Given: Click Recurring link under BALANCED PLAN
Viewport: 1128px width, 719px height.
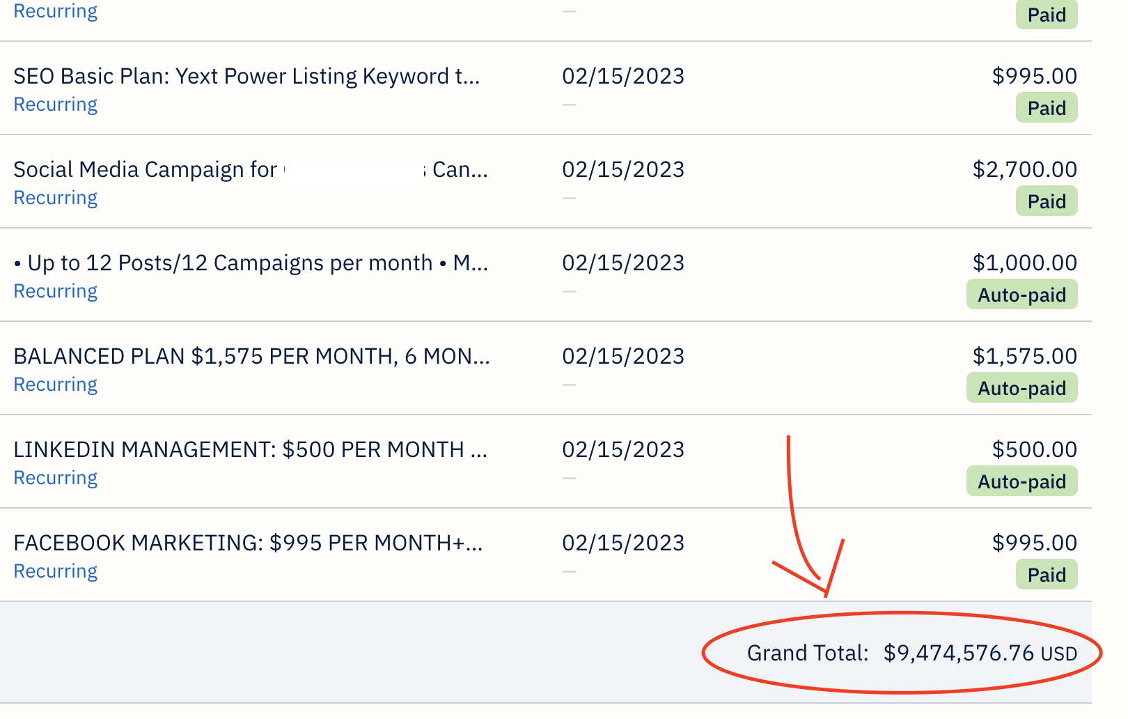Looking at the screenshot, I should tap(56, 385).
